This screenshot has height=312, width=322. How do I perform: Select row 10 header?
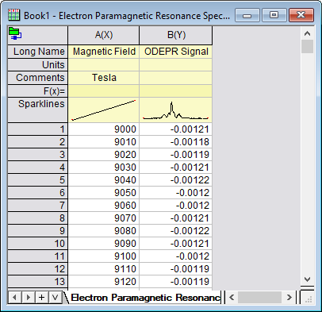coord(37,244)
